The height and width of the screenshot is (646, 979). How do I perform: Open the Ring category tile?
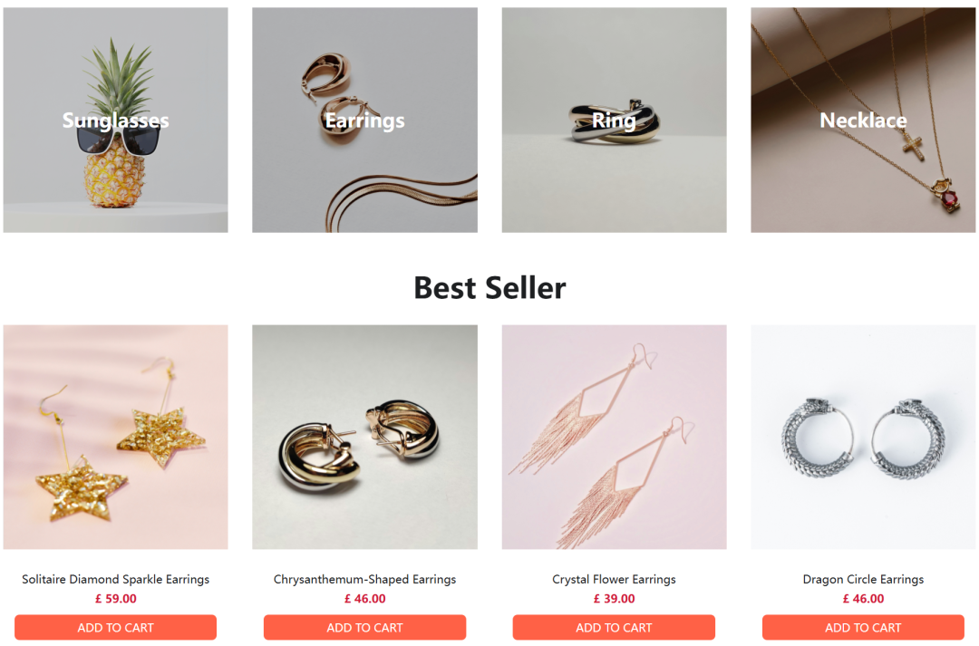(x=614, y=120)
